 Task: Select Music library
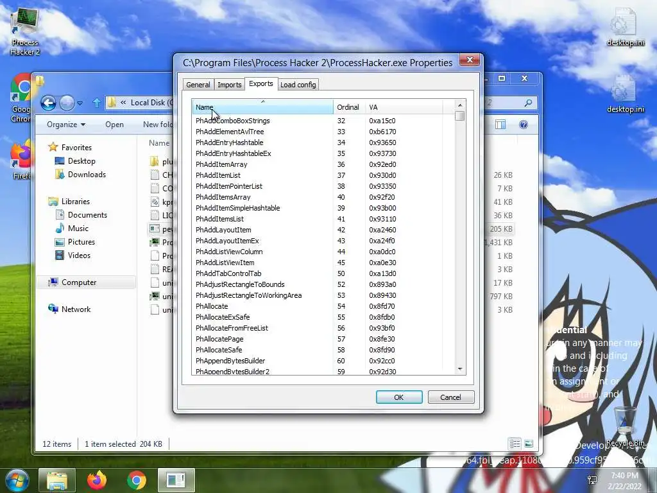[x=78, y=228]
